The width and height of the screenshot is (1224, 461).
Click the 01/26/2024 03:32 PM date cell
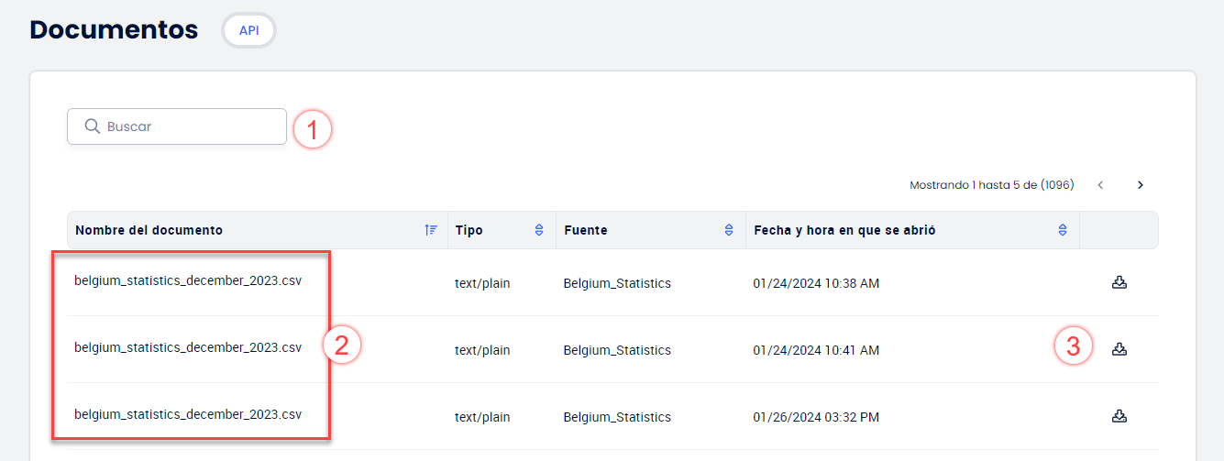tap(816, 417)
